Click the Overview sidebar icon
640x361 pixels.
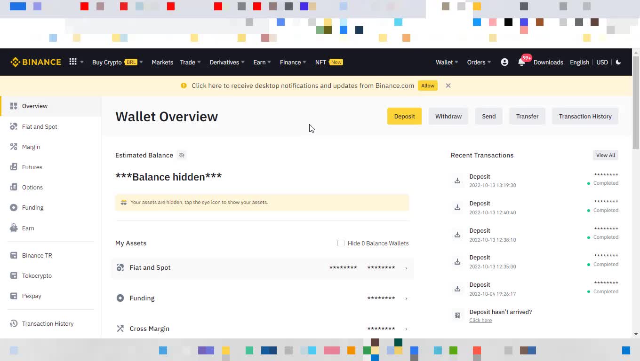(14, 106)
